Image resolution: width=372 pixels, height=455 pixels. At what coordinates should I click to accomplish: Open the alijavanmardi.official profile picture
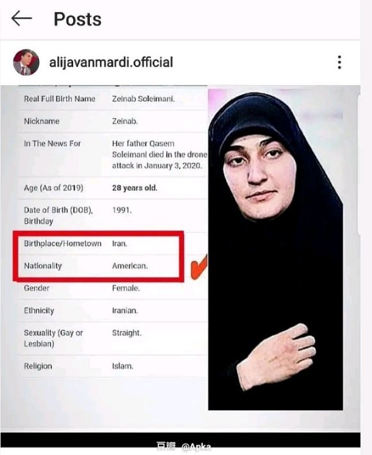(26, 62)
